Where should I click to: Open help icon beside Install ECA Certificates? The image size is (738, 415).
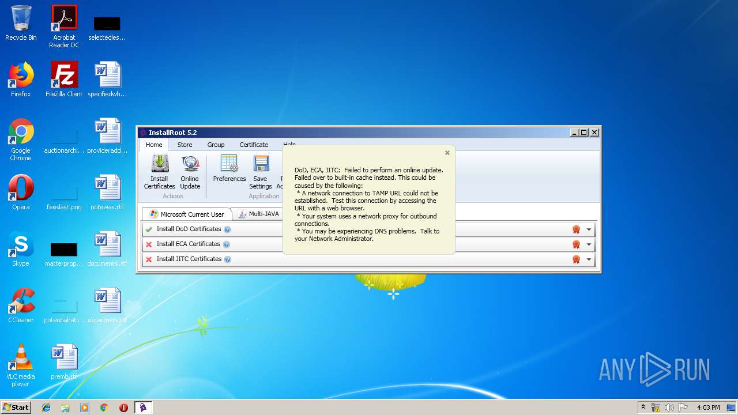coord(227,244)
